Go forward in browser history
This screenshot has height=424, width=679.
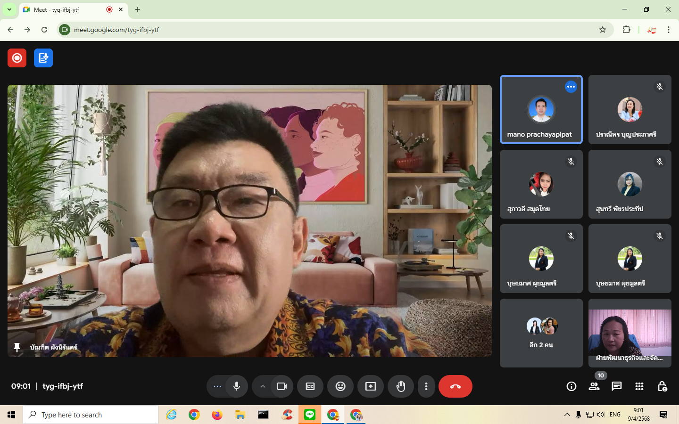click(x=27, y=30)
